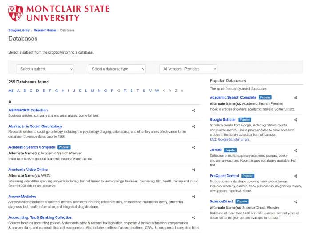Click share icon for ABI/INFORM Collection
This screenshot has width=311, height=233.
coord(193,111)
